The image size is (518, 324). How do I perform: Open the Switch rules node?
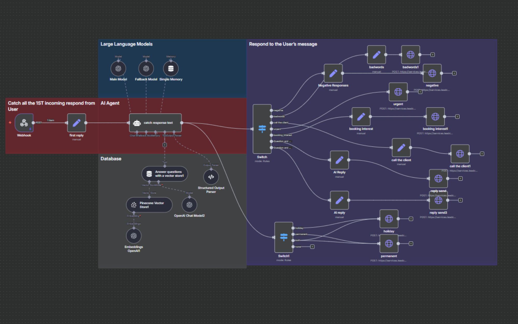click(262, 129)
